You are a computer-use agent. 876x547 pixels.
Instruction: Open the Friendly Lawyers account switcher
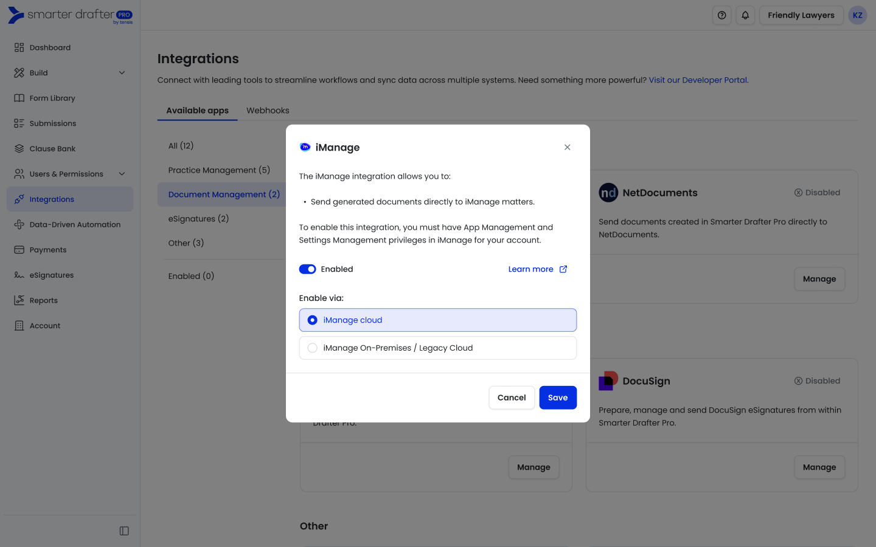tap(801, 15)
